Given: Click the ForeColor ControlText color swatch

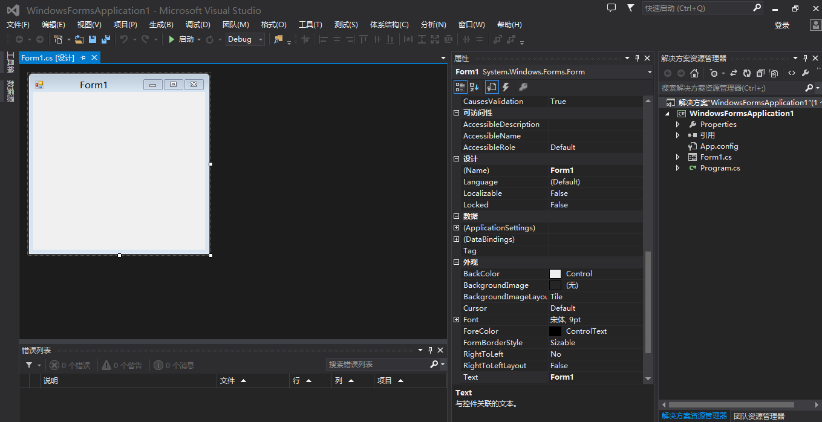Looking at the screenshot, I should [555, 331].
